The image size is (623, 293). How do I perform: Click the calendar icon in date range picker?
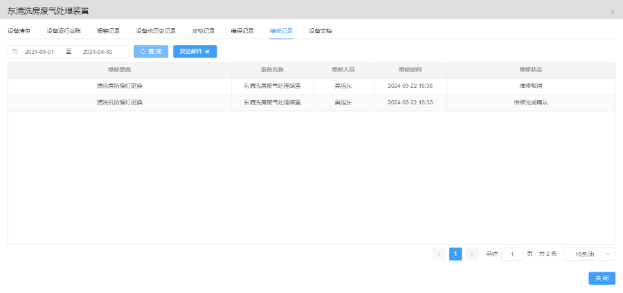pyautogui.click(x=15, y=52)
